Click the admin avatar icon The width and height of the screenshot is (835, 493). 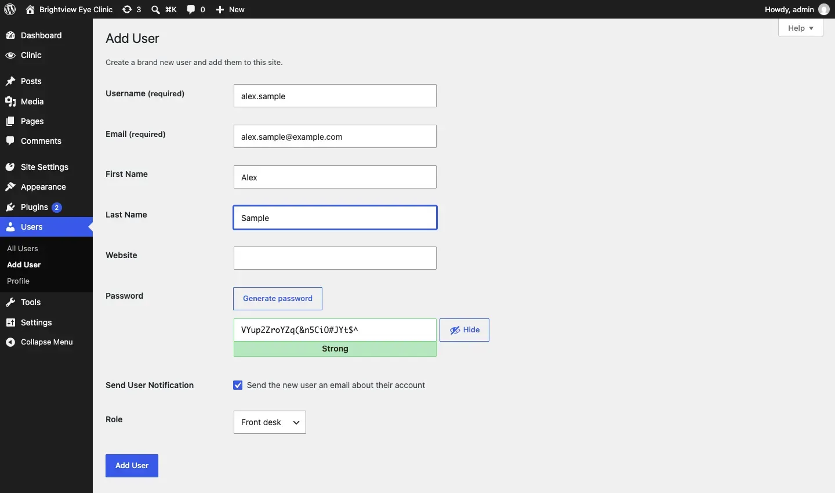[x=825, y=9]
